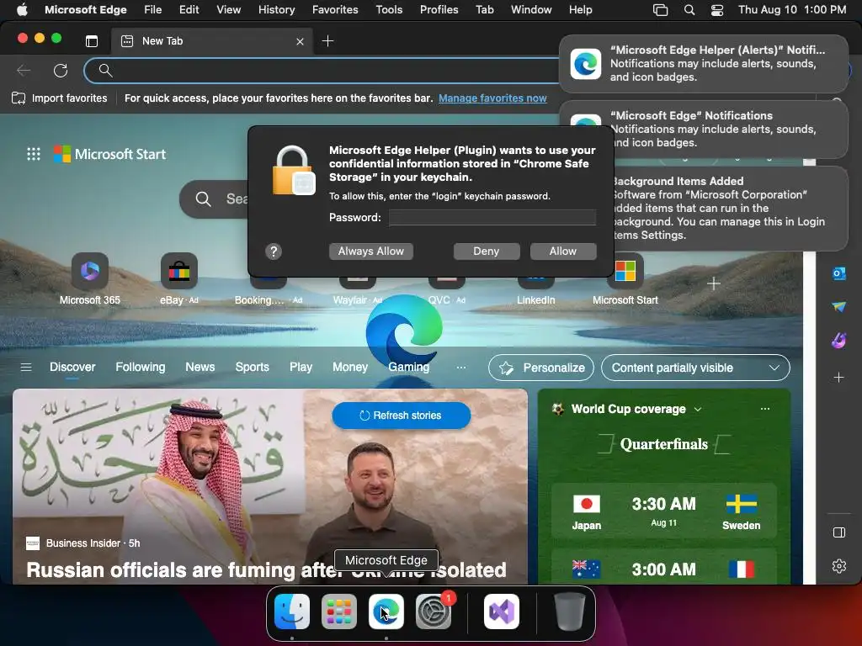Open feed hamburger menu

pos(26,367)
